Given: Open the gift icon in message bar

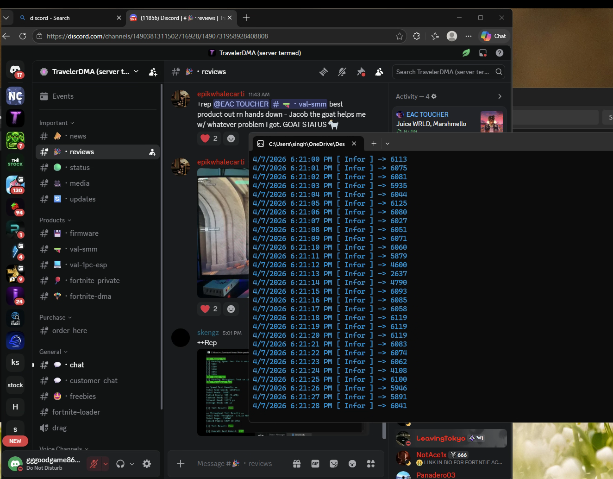Looking at the screenshot, I should 297,464.
